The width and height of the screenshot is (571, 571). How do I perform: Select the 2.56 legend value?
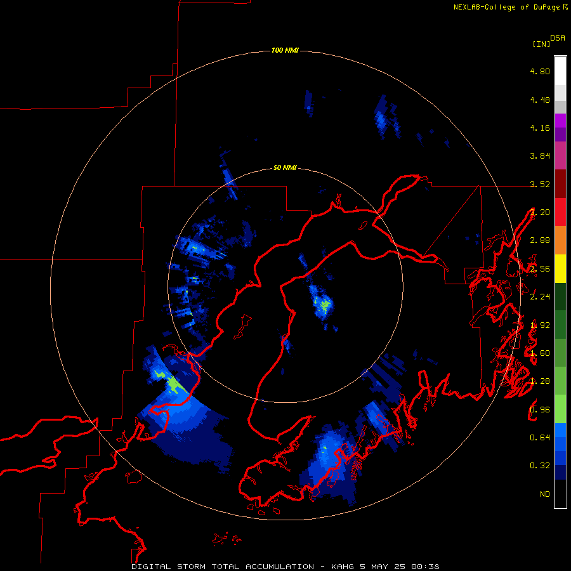[540, 269]
